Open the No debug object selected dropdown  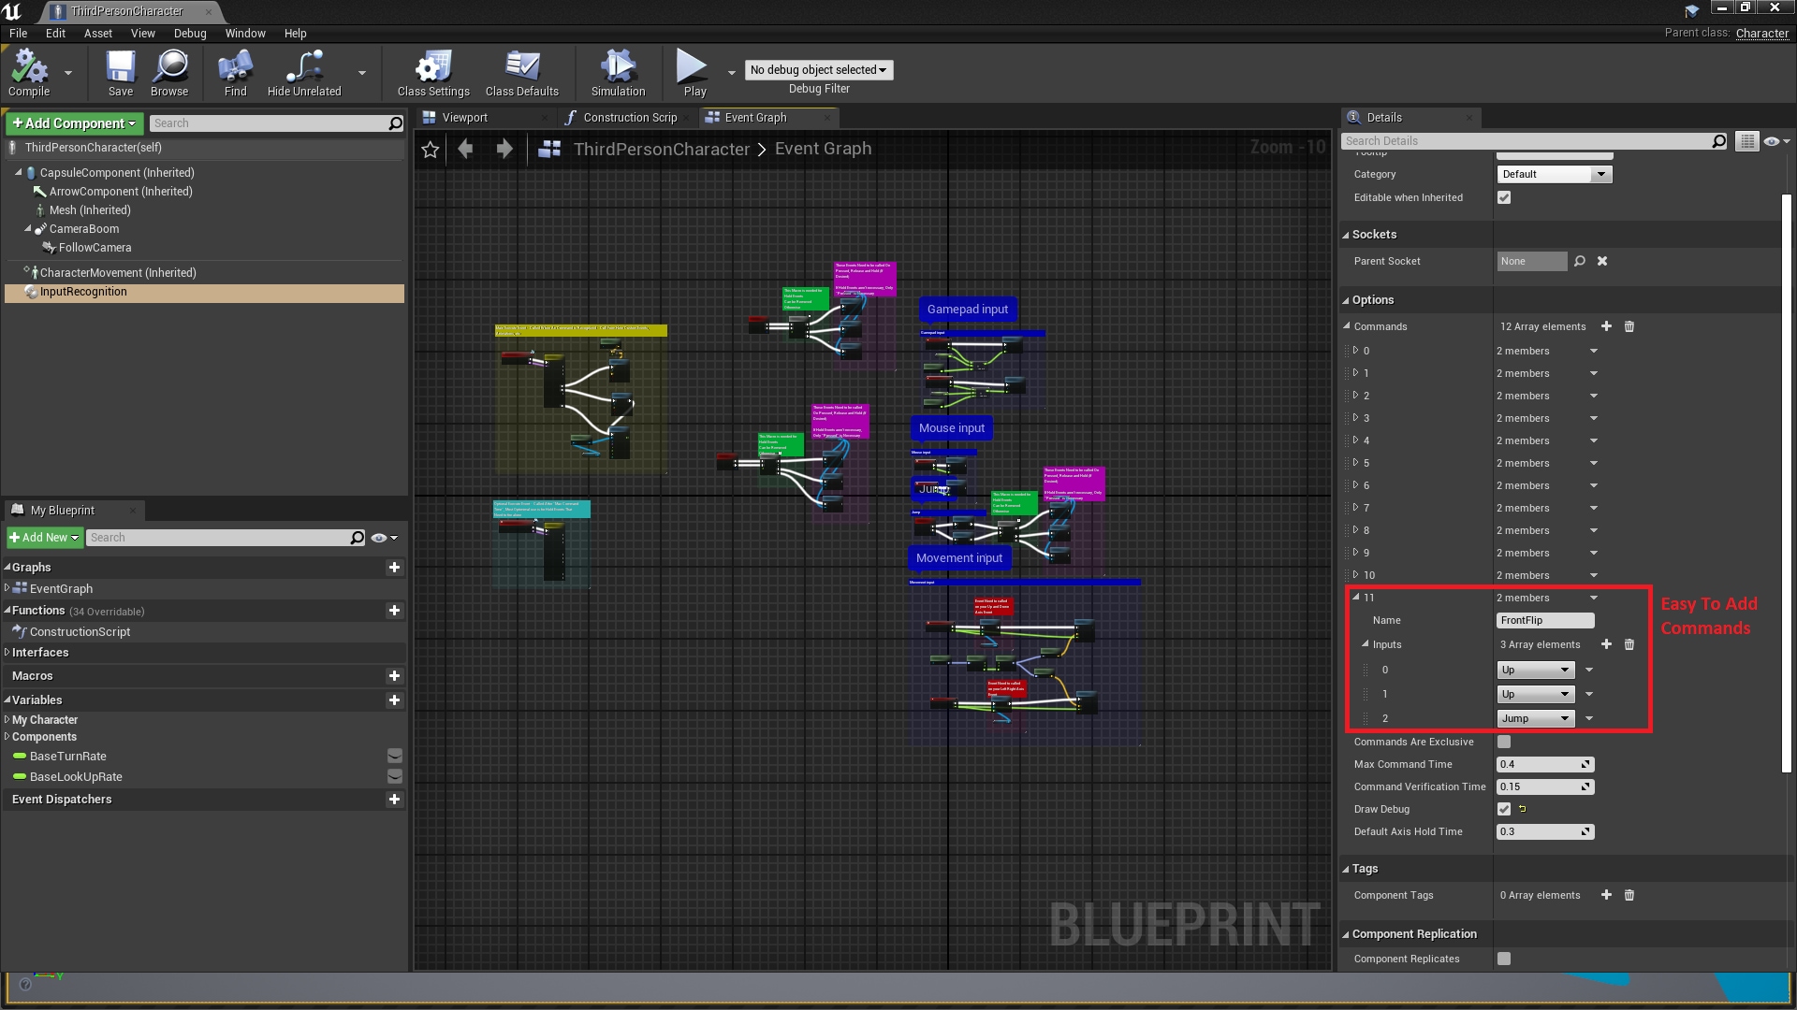coord(818,69)
